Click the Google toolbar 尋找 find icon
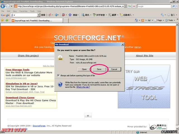179x134 pixels. 83,15
